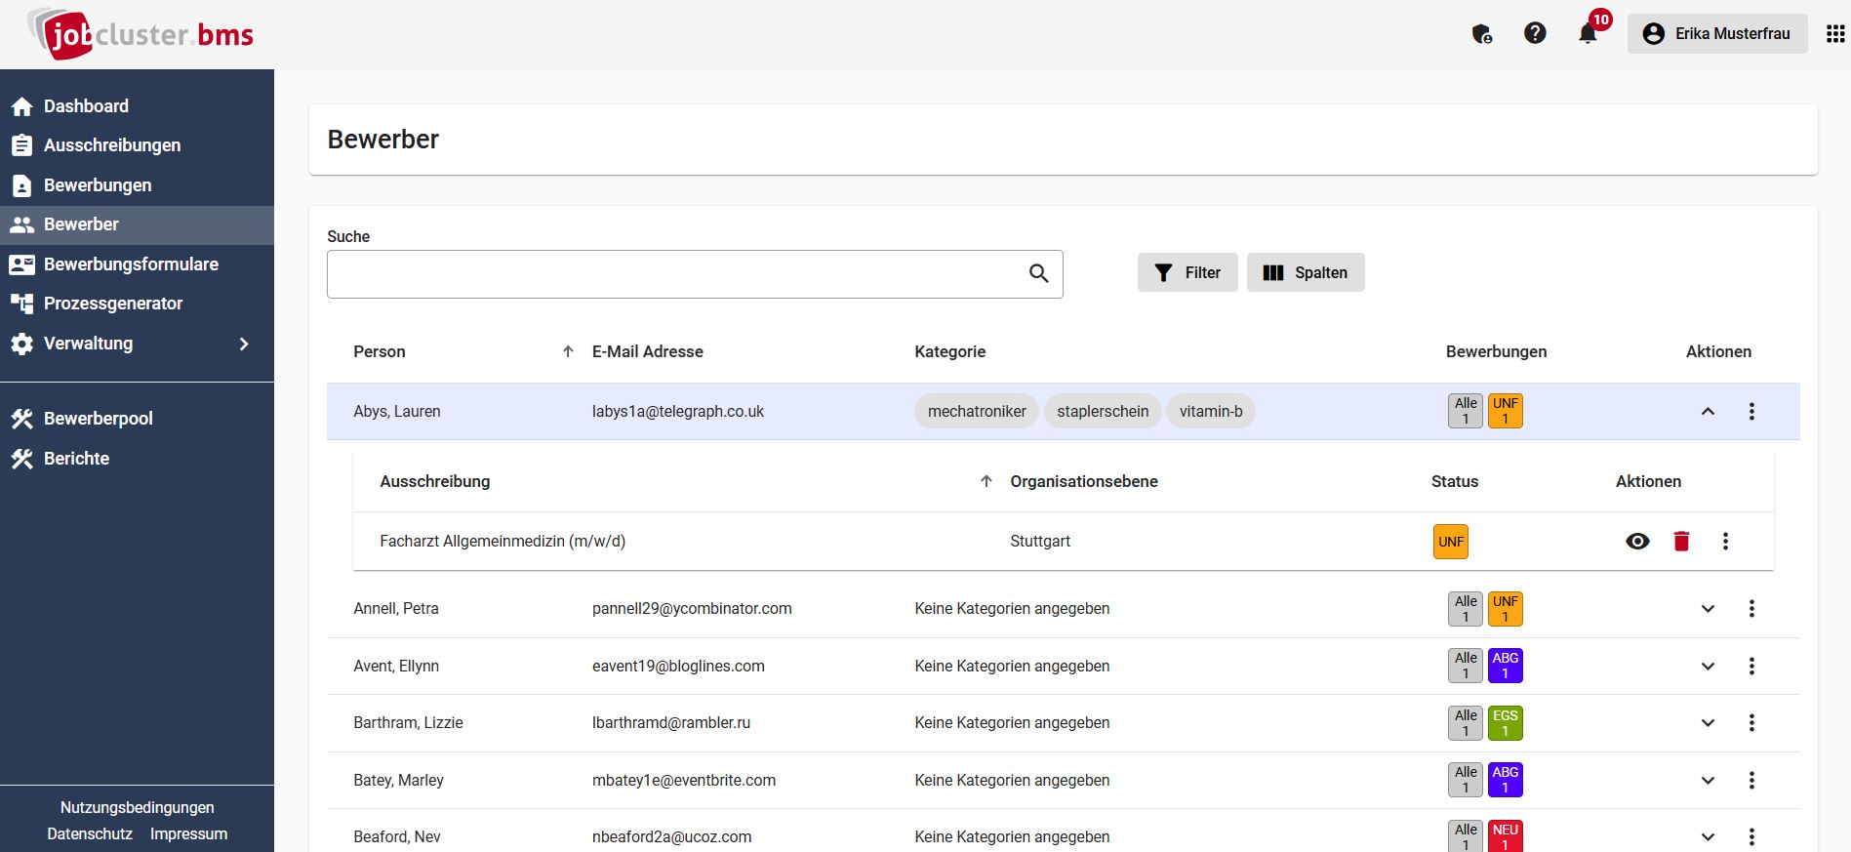Click name Batey, Marley
Viewport: 1851px width, 852px height.
[x=398, y=780]
